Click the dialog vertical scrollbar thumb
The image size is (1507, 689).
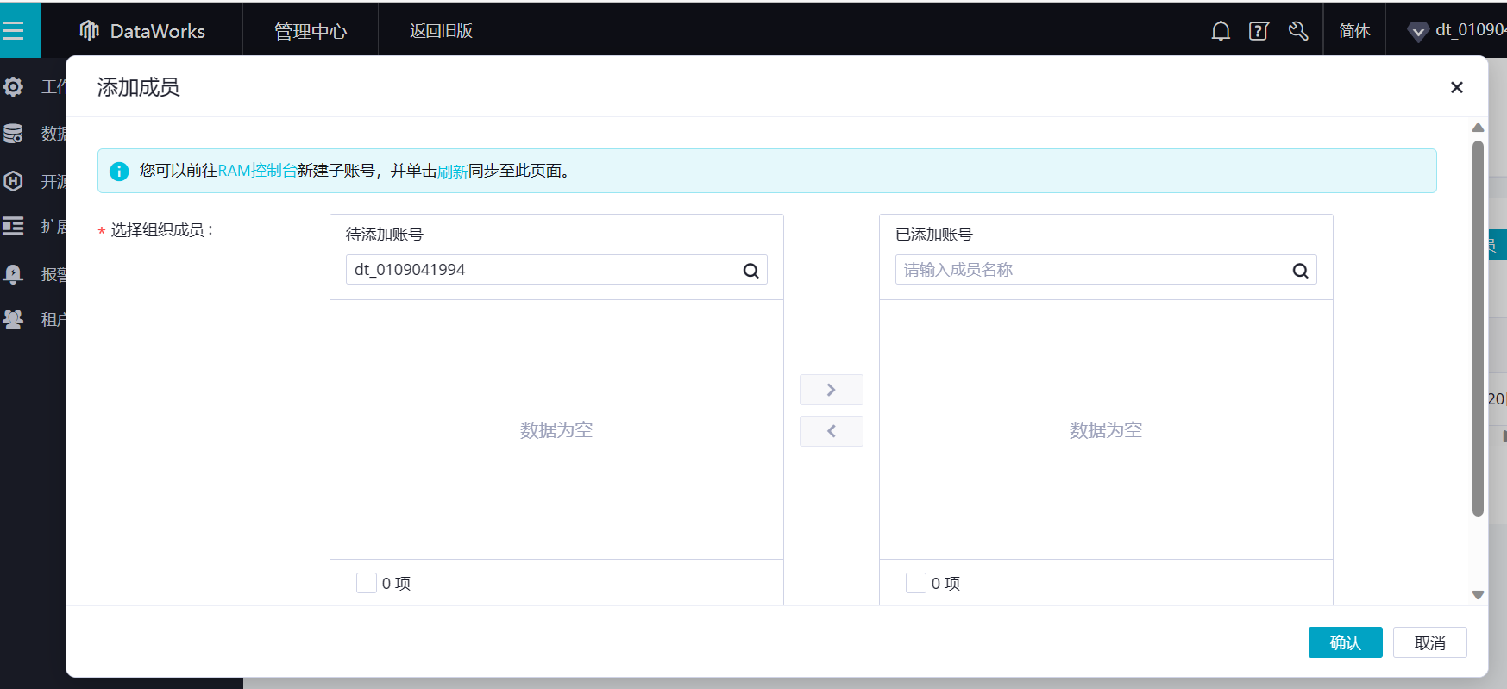click(x=1478, y=329)
